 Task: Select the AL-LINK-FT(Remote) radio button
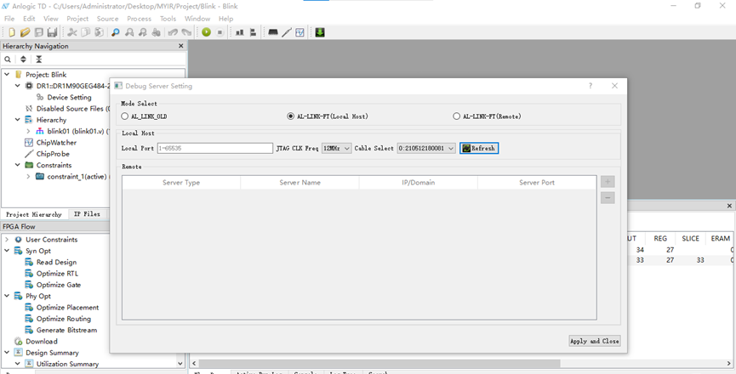click(x=456, y=116)
